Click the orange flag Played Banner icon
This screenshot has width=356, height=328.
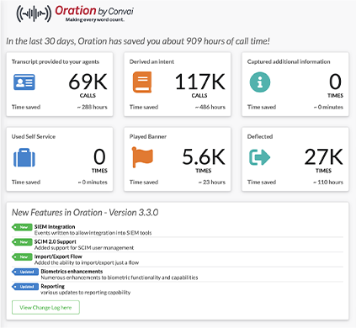[142, 157]
